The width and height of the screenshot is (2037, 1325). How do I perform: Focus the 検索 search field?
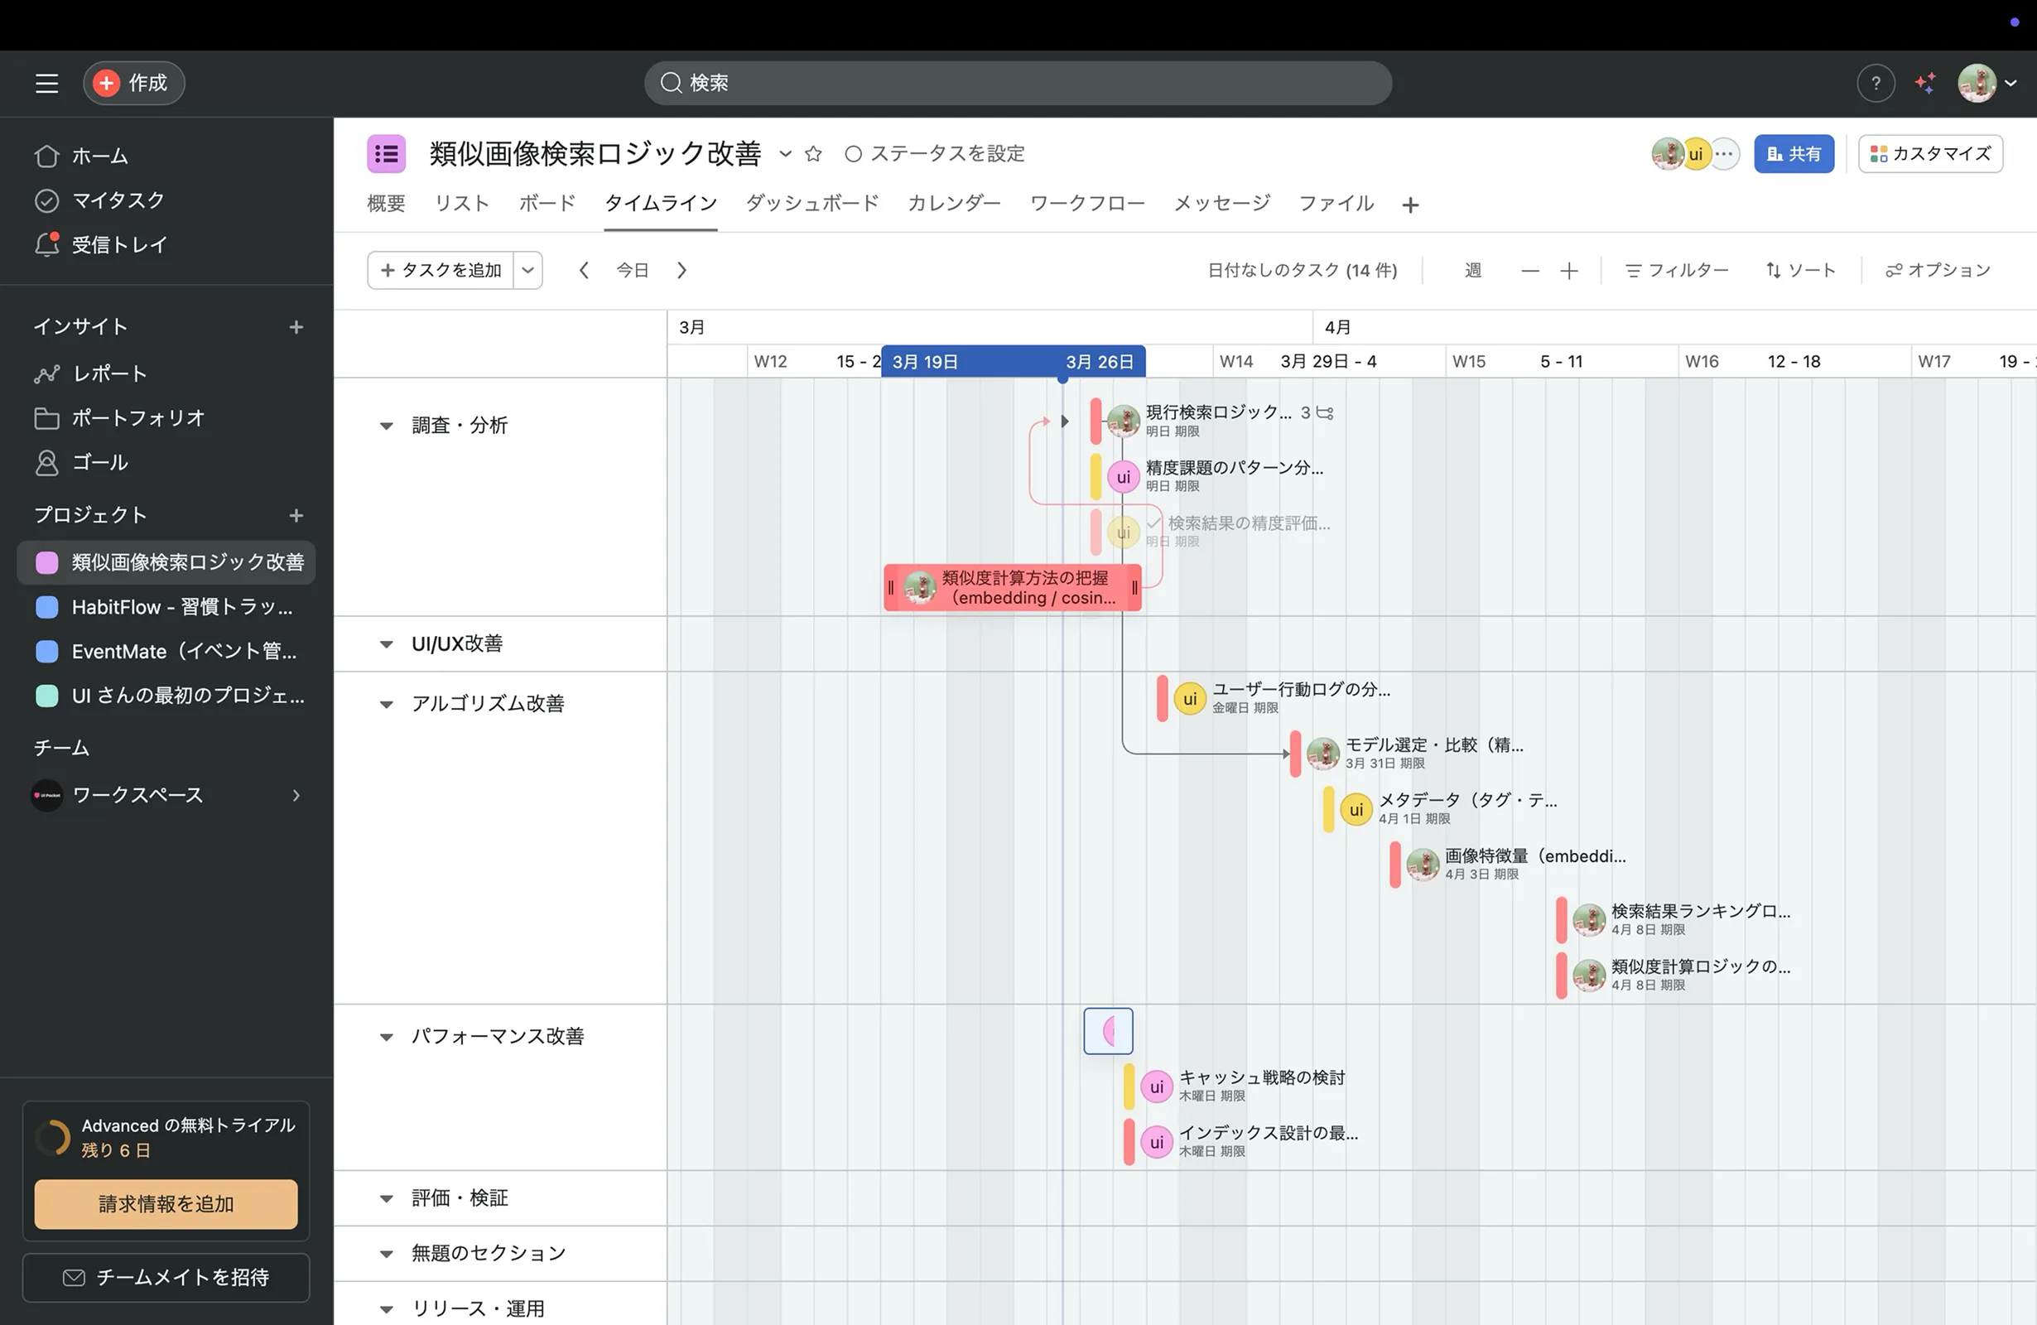(1018, 83)
